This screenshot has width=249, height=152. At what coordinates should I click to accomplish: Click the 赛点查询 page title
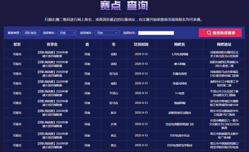point(124,6)
